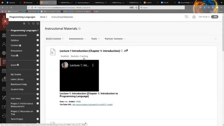This screenshot has width=224, height=126.
Task: Stop page loading with browser X button
Action: click(11, 7)
